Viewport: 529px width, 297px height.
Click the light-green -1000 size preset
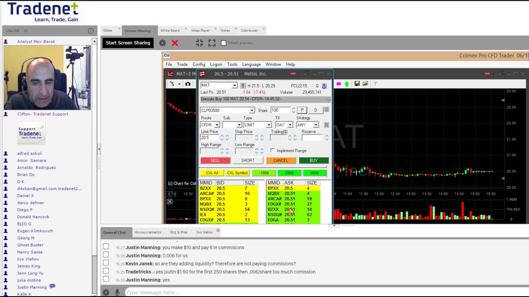tap(264, 173)
